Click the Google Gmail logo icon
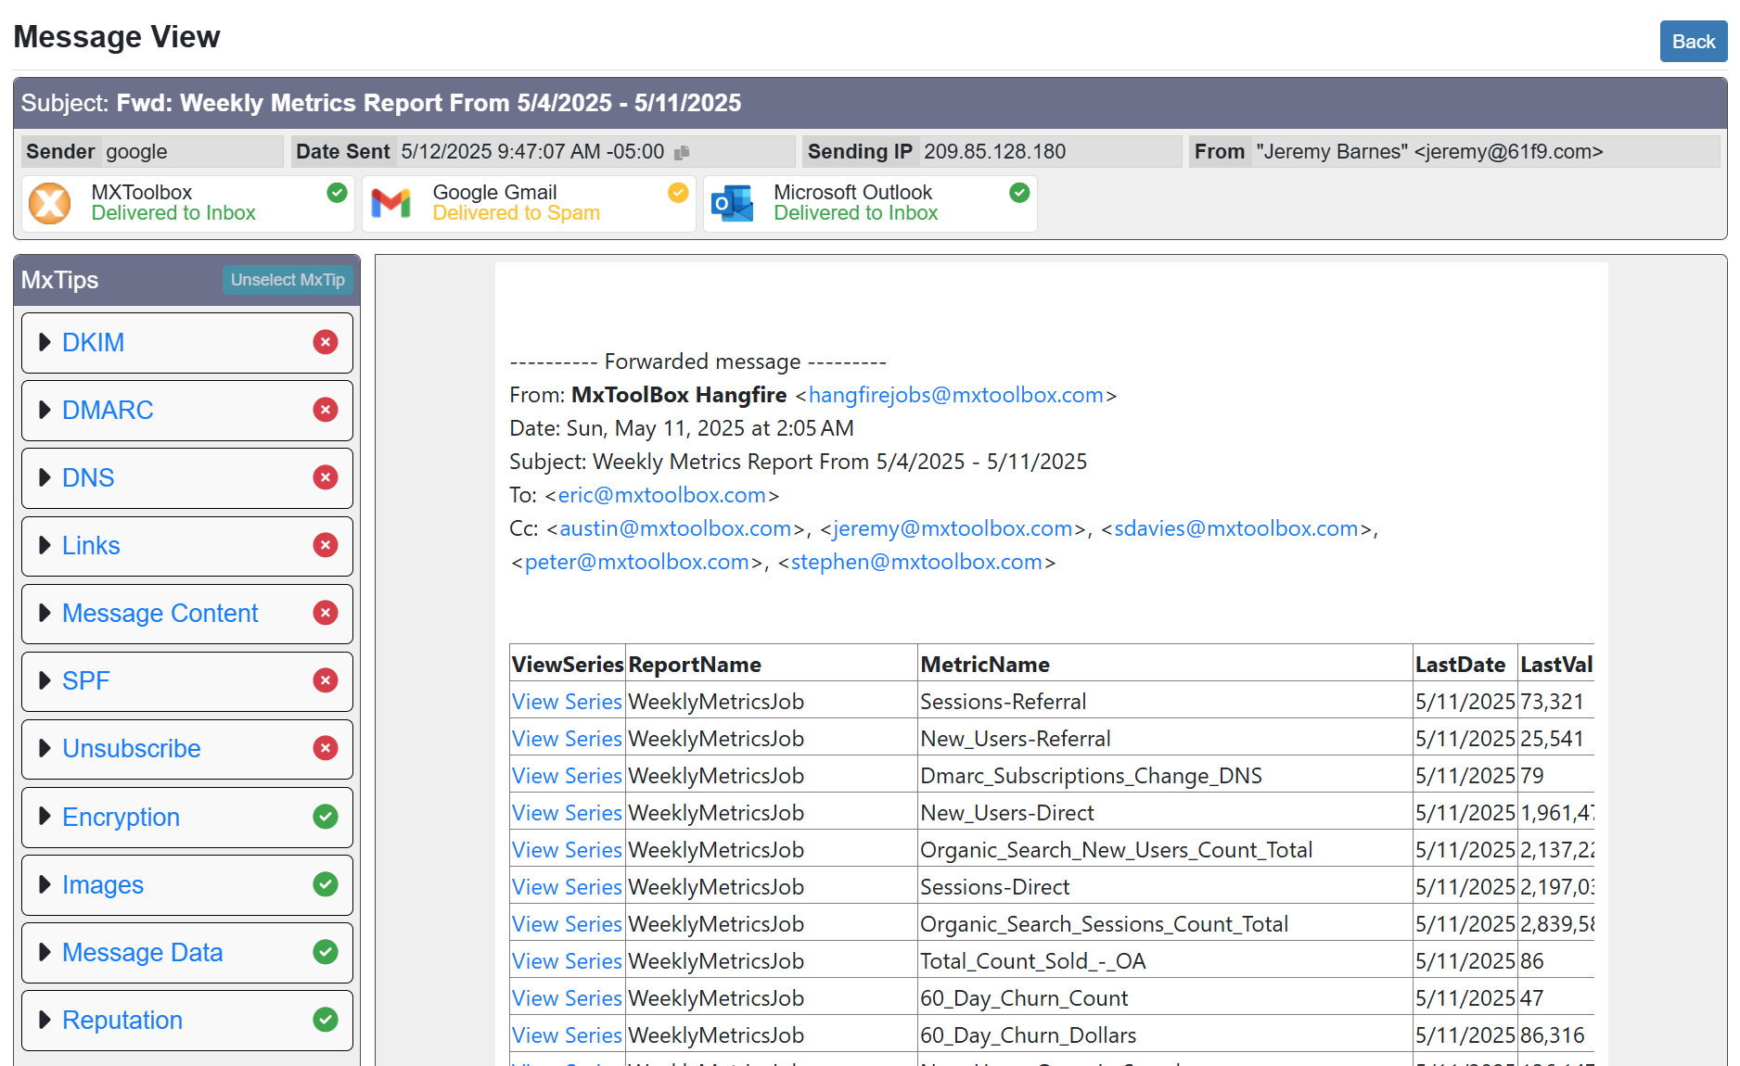Image resolution: width=1740 pixels, height=1066 pixels. pos(390,203)
